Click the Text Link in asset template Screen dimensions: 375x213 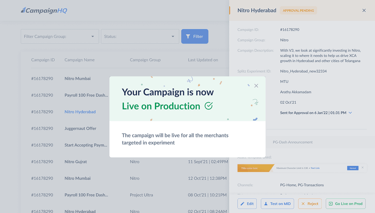[315, 168]
